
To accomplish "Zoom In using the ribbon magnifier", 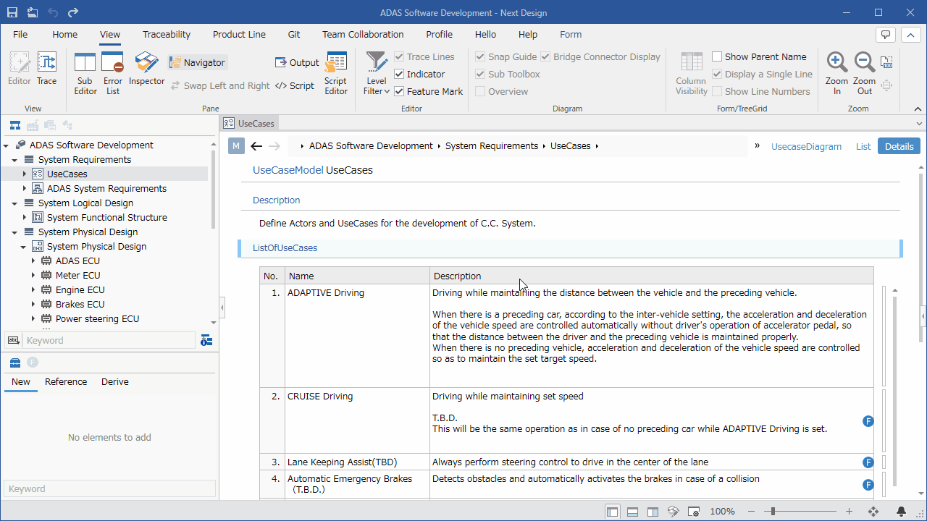I will [837, 74].
